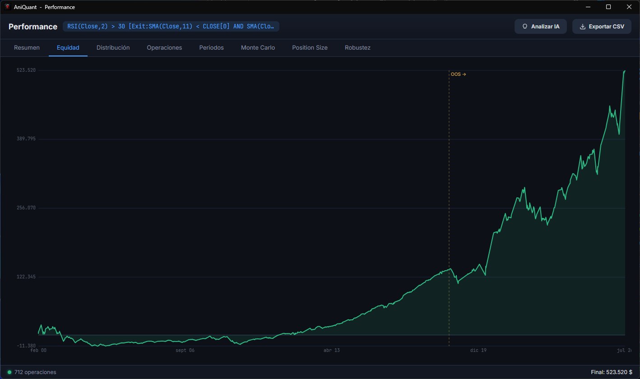Viewport: 640px width, 379px height.
Task: Click the Final: 523.520 $ status value
Action: coord(611,372)
